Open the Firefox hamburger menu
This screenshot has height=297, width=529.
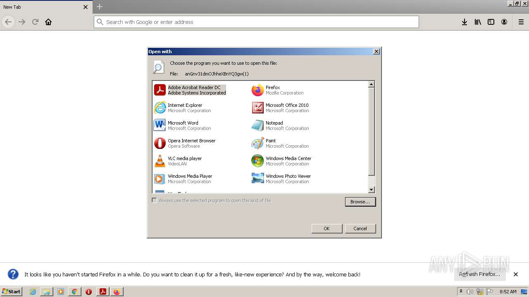pos(521,22)
